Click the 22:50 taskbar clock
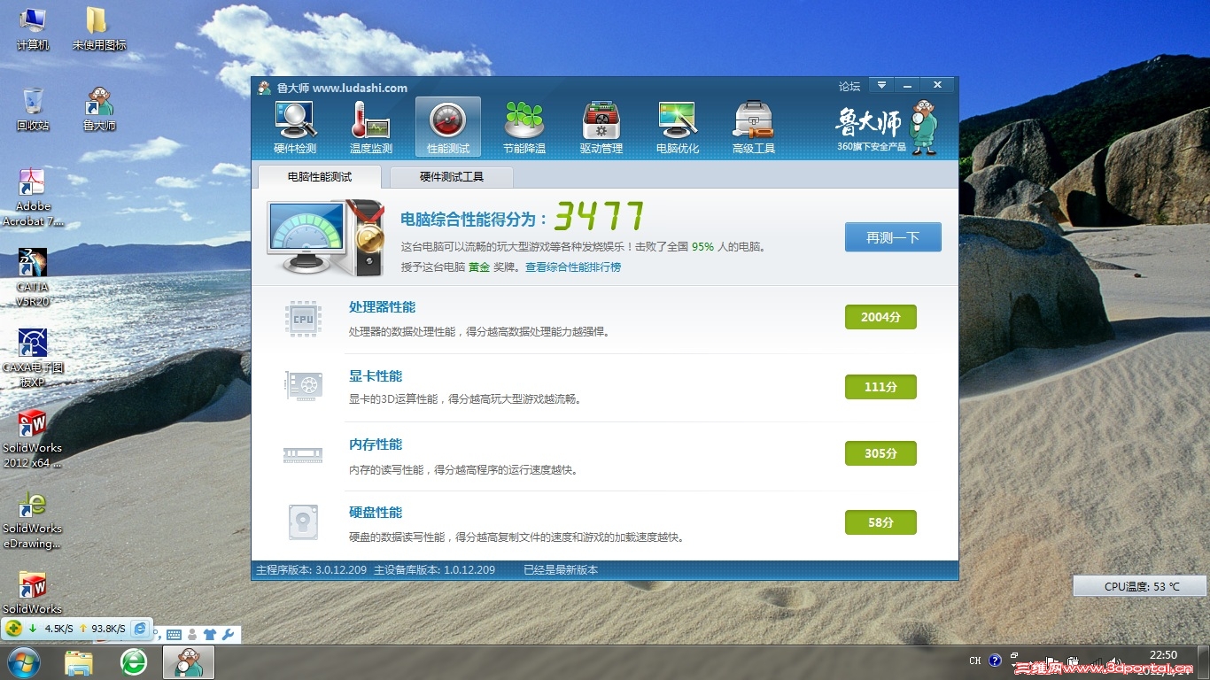 pos(1163,655)
